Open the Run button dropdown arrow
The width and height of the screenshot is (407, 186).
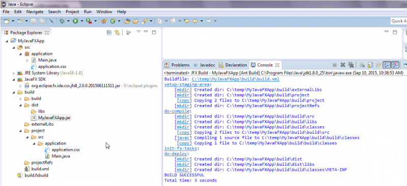click(82, 21)
